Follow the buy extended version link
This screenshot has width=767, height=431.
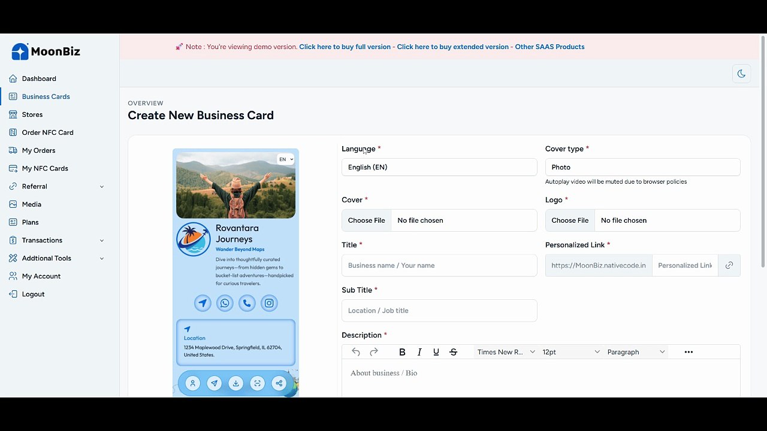click(452, 47)
